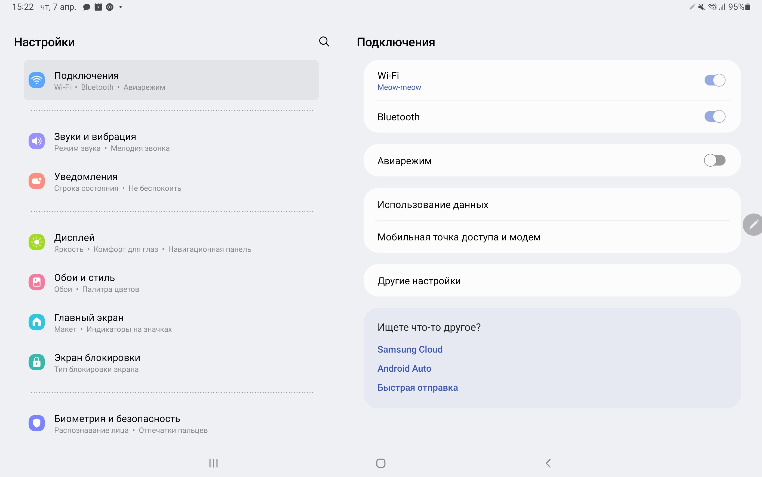Open Уведомления settings
The height and width of the screenshot is (477, 762).
coord(171,181)
